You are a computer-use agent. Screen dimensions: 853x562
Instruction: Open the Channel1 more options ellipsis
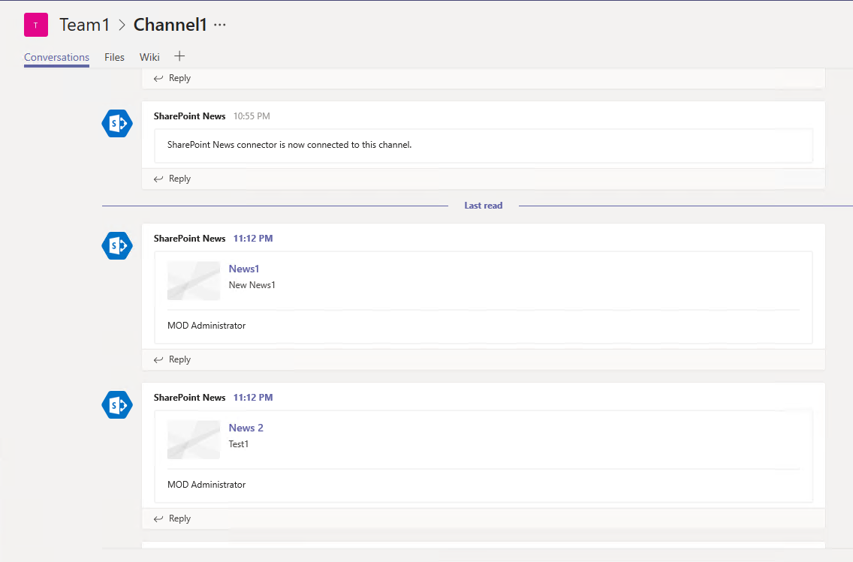pos(220,25)
